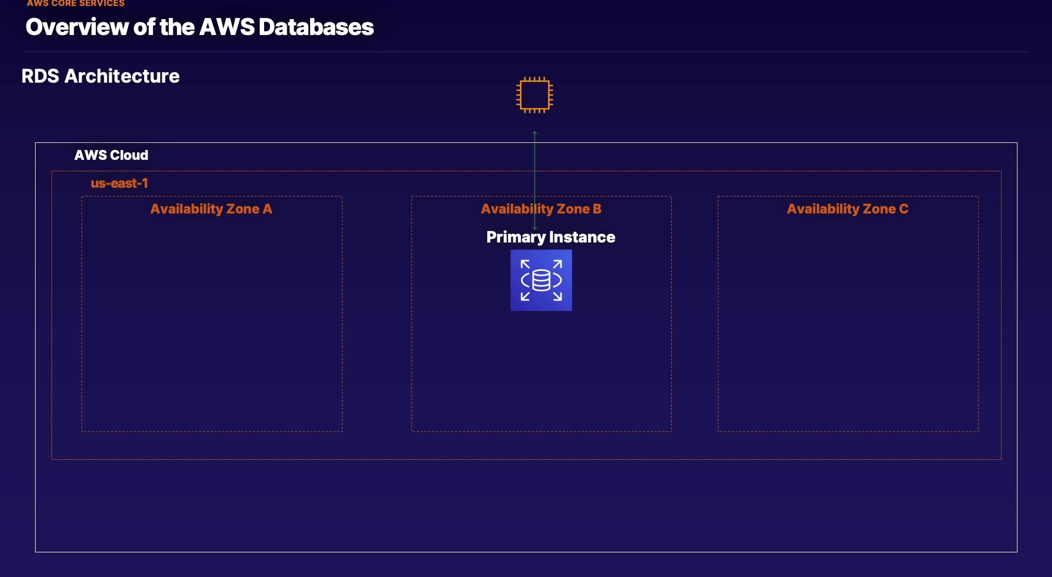Click the Availability Zone A heading
This screenshot has width=1052, height=577.
211,209
